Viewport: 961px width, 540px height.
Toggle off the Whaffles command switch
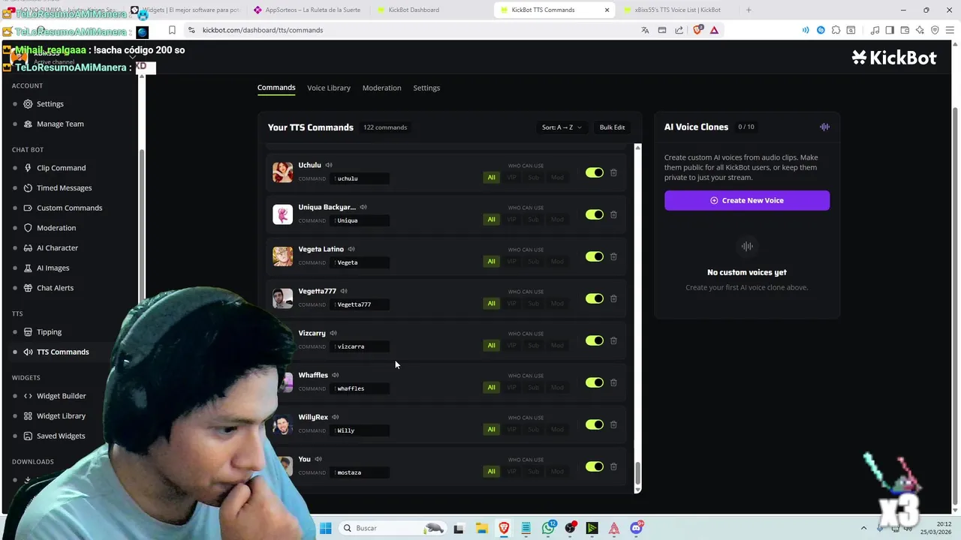click(x=595, y=382)
